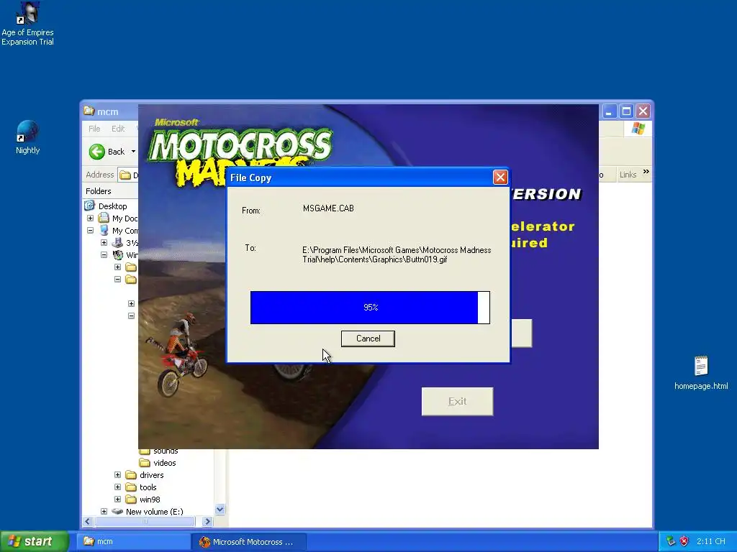Expand the win98 folder node

coord(117,500)
